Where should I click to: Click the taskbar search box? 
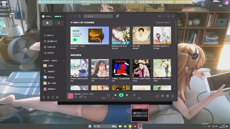[x=105, y=126]
